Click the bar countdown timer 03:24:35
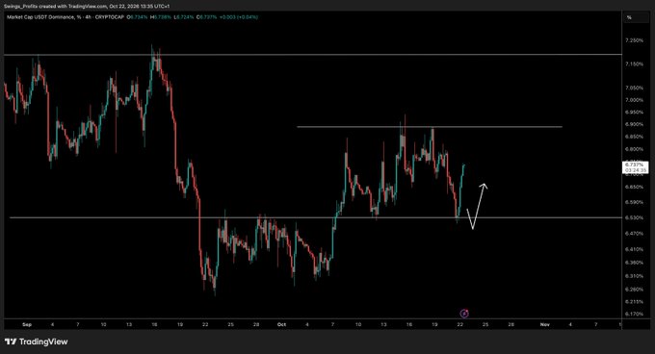This screenshot has height=354, width=655. click(636, 170)
